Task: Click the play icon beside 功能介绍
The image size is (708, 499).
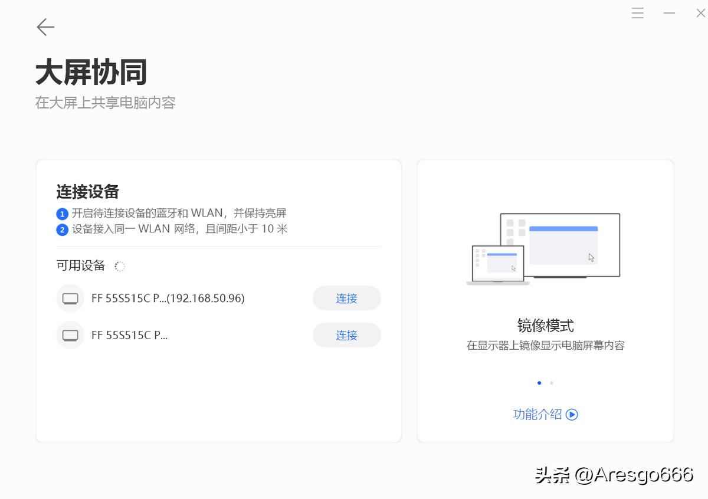Action: click(x=571, y=415)
